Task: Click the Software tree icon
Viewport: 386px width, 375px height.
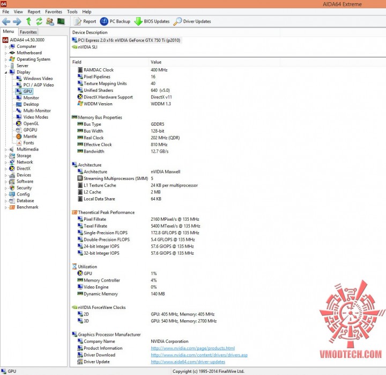Action: (x=12, y=182)
